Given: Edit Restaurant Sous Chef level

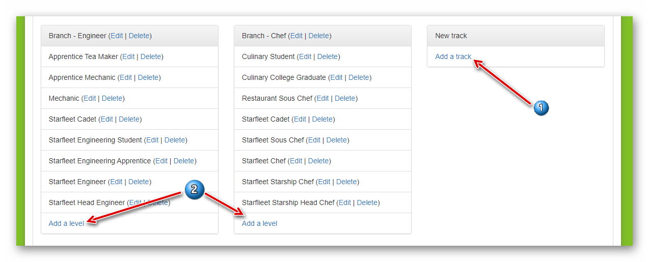Looking at the screenshot, I should (323, 98).
